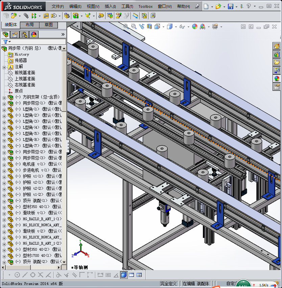Screen dimensions: 282x288
Task: Open SolidWorks Resources home icon
Action: click(x=277, y=46)
